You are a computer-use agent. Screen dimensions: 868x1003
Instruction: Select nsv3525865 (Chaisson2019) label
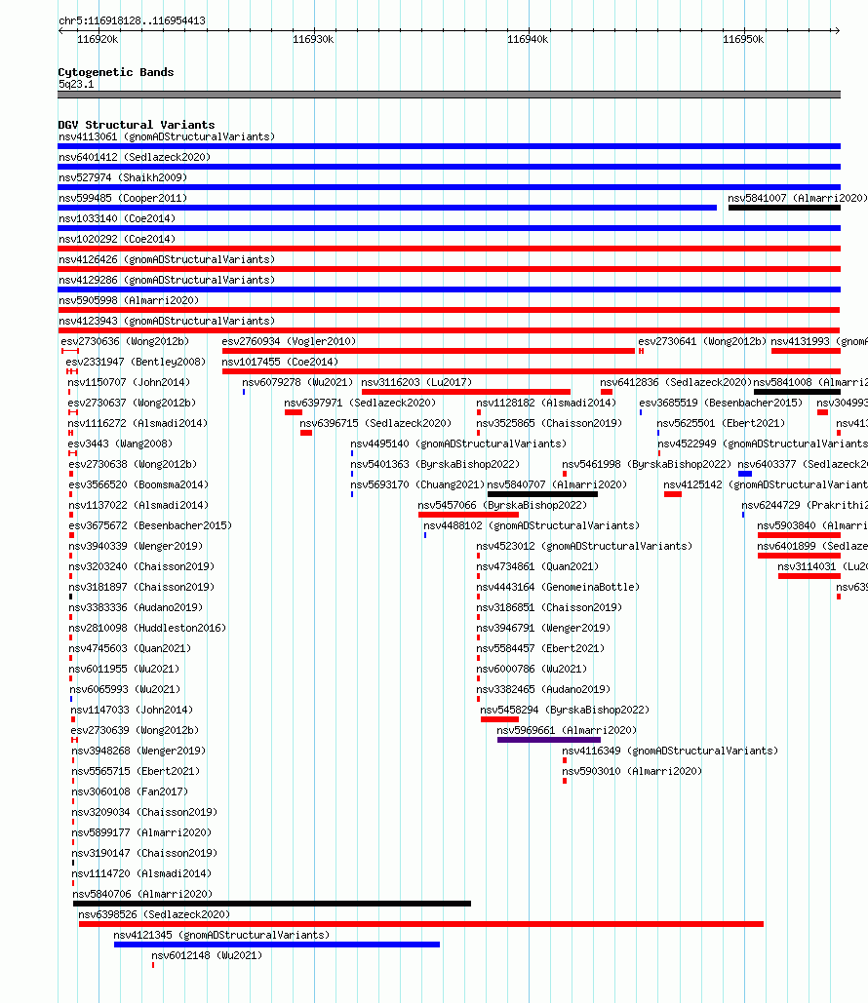pos(549,423)
